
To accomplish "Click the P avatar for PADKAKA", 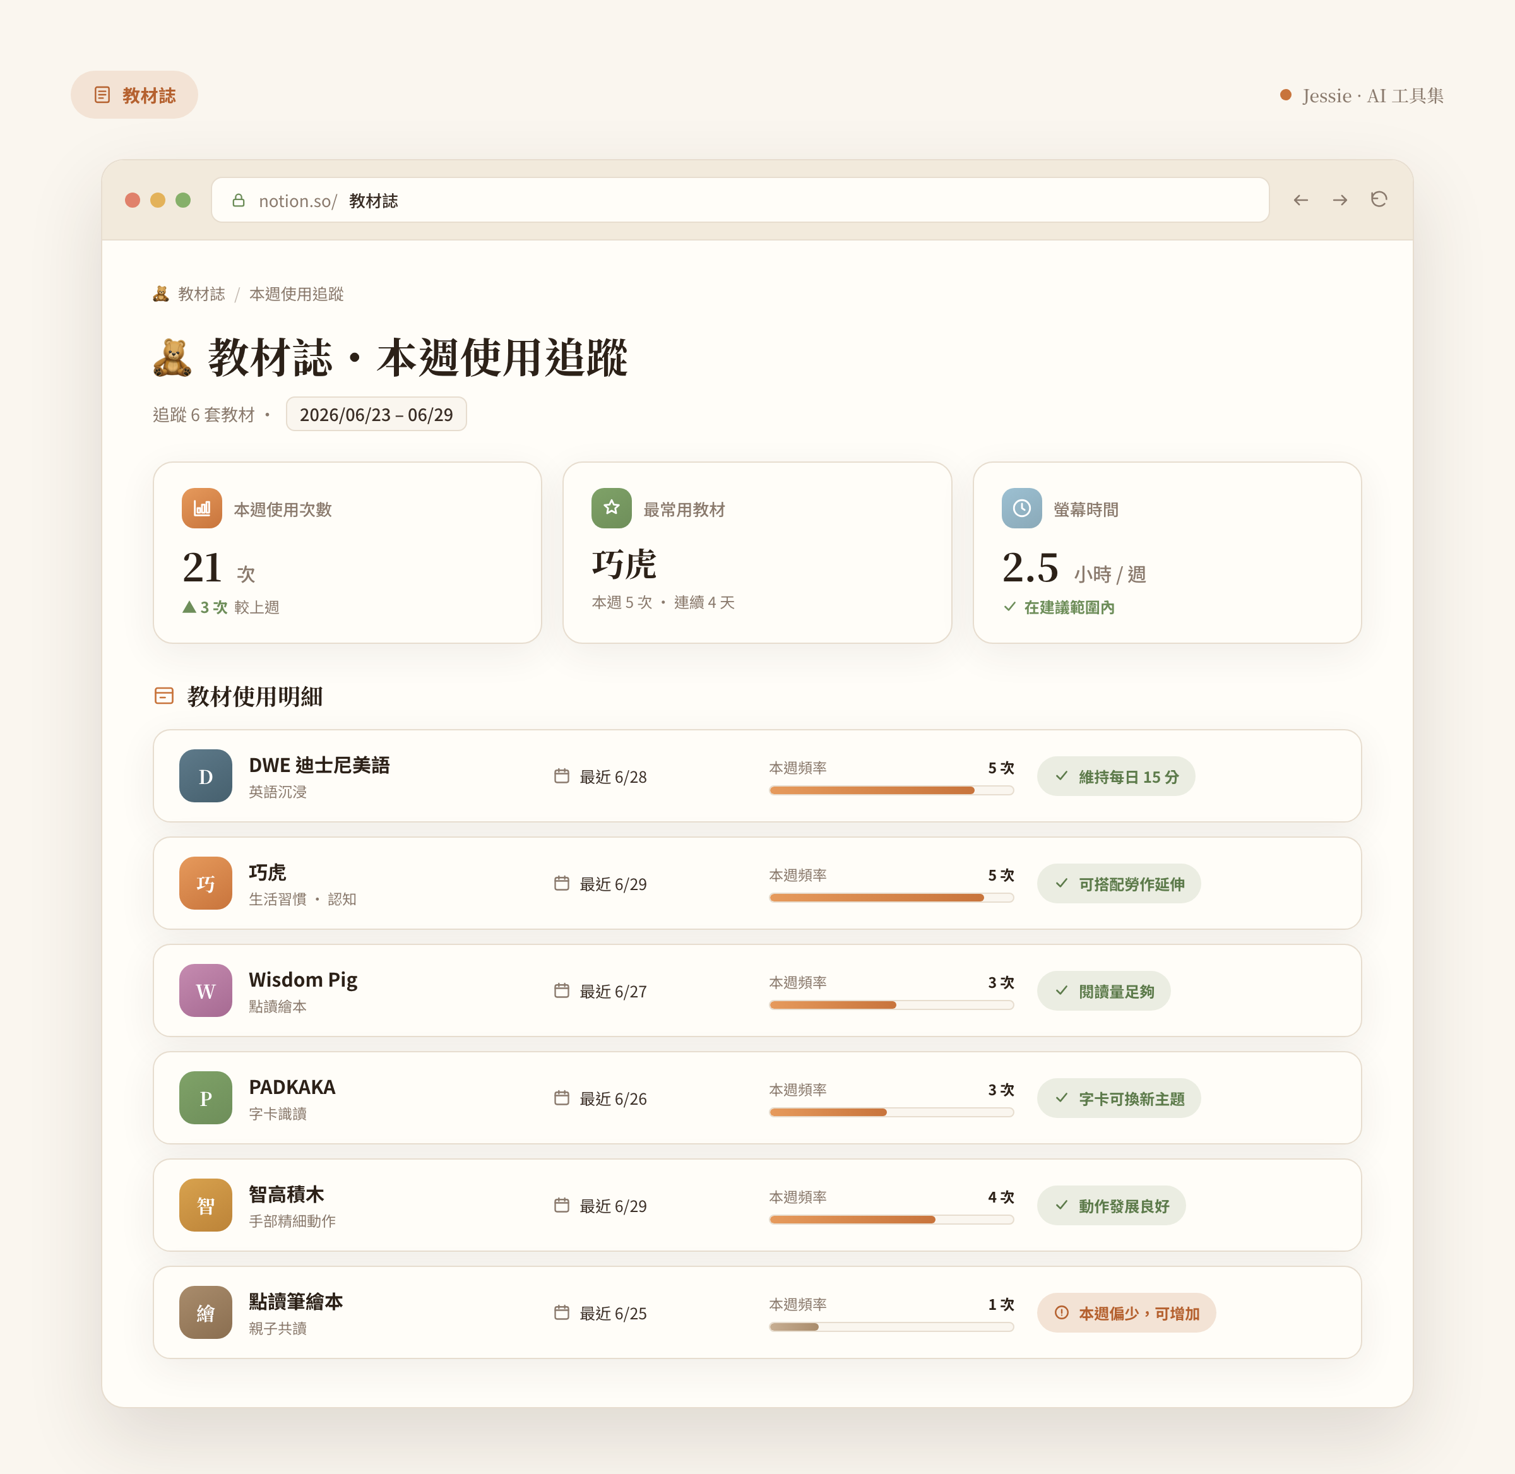I will tap(206, 1098).
